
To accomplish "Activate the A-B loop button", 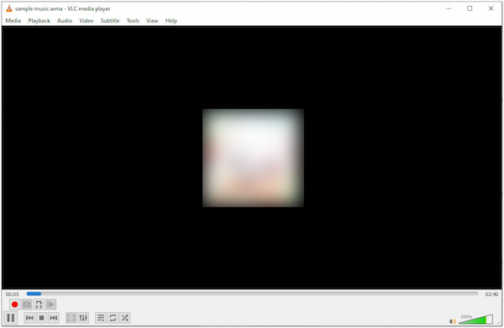I will [x=39, y=305].
